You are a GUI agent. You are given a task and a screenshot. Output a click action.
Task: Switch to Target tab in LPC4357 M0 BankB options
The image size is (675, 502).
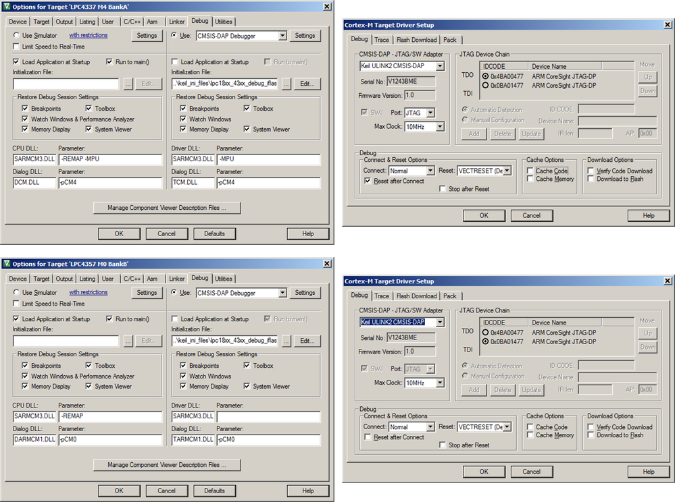[41, 279]
